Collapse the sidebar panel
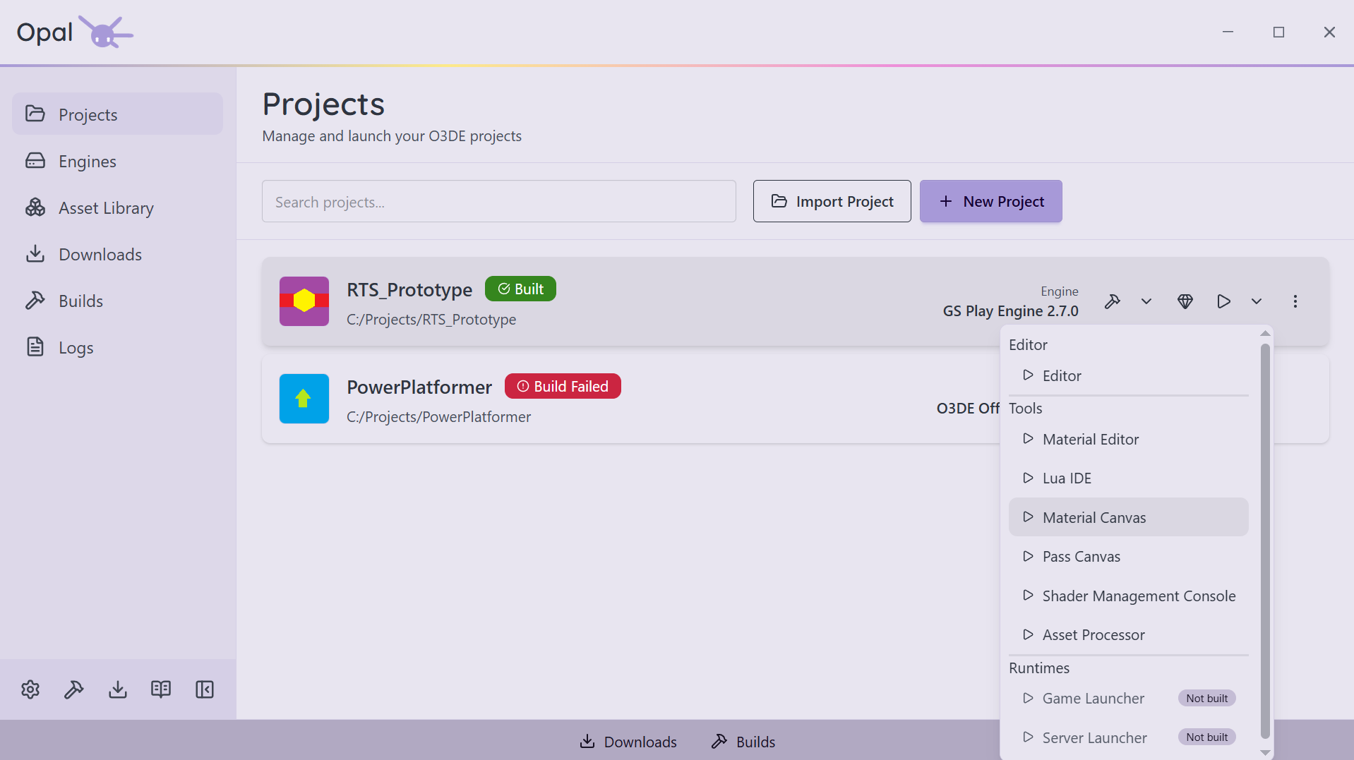Image resolution: width=1354 pixels, height=760 pixels. (x=205, y=689)
